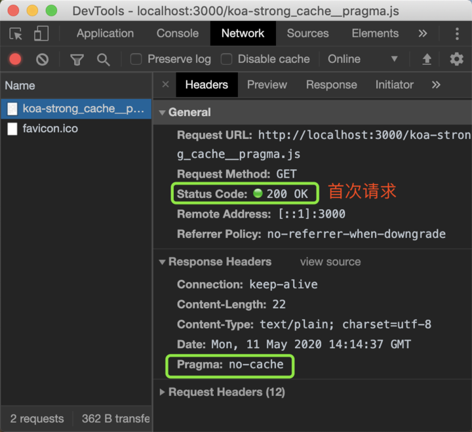Open network search magnifier
This screenshot has height=432, width=472.
(x=104, y=60)
